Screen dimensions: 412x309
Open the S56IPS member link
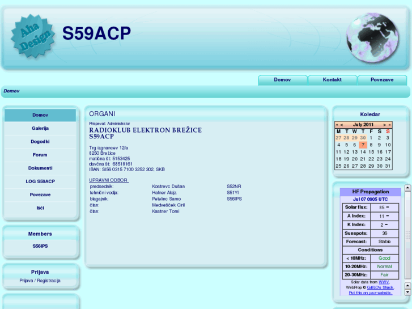(40, 246)
